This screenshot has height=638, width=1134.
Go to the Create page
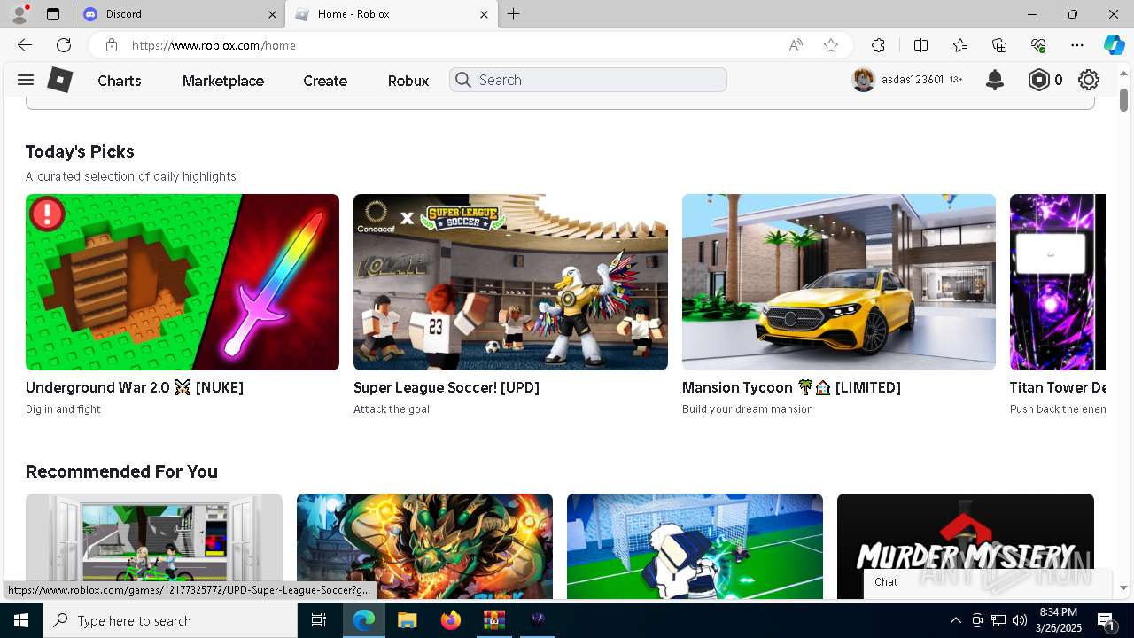(x=325, y=81)
